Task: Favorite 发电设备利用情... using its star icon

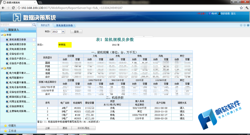Action: [34, 87]
